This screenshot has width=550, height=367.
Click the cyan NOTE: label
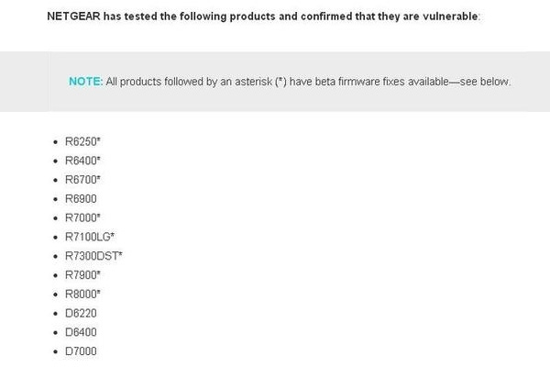click(86, 82)
